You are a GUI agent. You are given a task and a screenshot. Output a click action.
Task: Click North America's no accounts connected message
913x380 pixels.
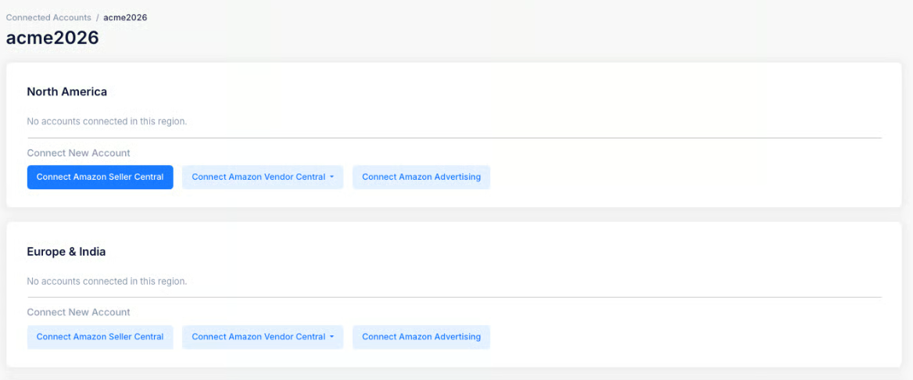pyautogui.click(x=107, y=121)
